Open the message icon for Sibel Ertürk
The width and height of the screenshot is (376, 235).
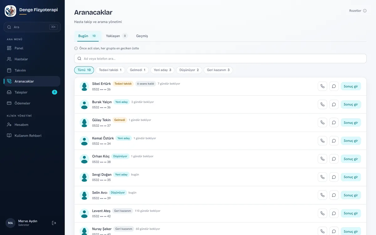[334, 86]
